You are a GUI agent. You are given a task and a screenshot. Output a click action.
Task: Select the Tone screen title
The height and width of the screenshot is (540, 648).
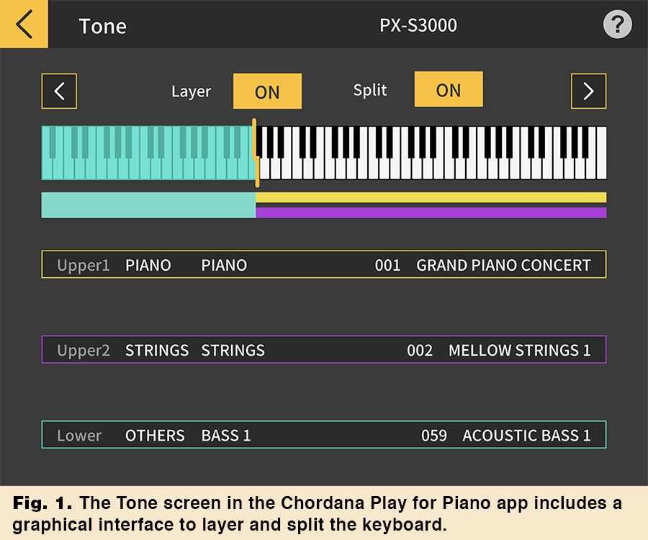[x=102, y=25]
